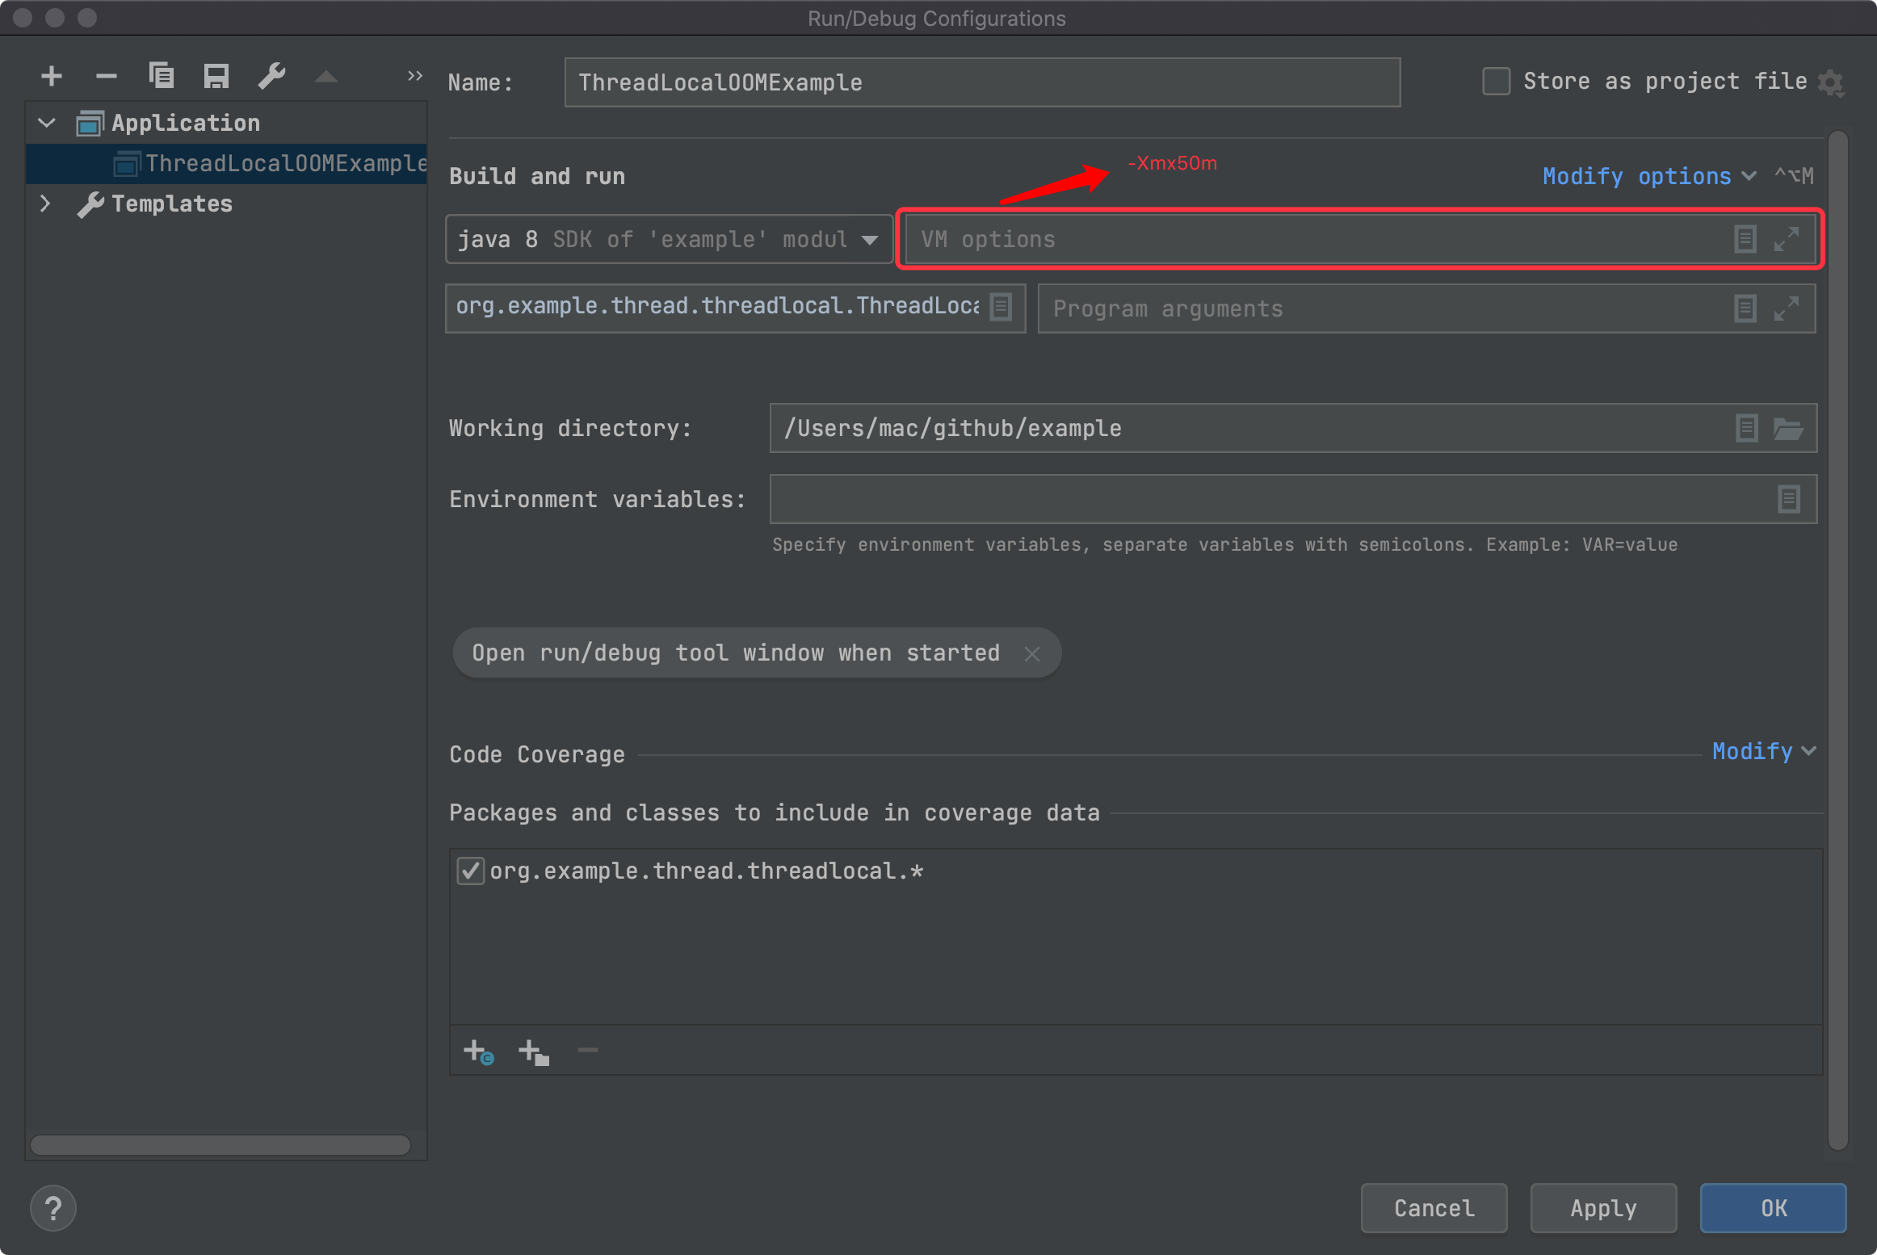Uncheck org.example.thread.threadlocal.* coverage entry

[x=470, y=871]
